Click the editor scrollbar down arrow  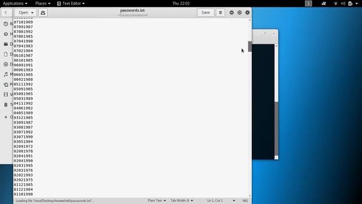pos(250,196)
